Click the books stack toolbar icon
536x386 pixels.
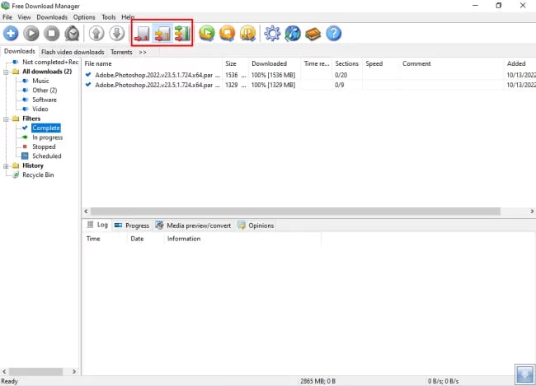point(313,34)
